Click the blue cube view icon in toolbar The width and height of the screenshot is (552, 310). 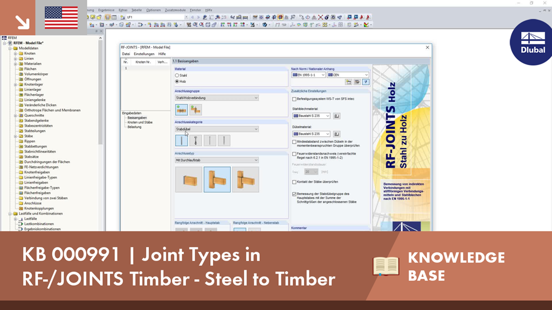pos(265,25)
